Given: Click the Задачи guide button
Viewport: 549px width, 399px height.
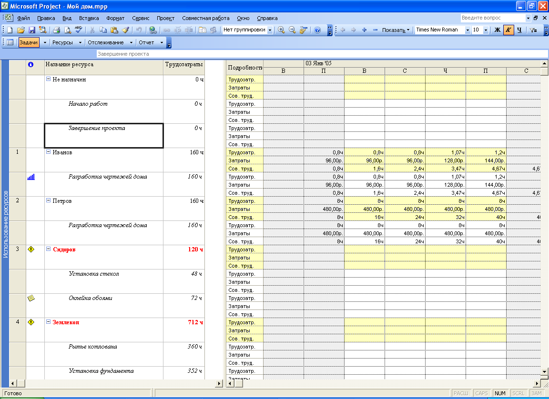Looking at the screenshot, I should click(x=29, y=42).
